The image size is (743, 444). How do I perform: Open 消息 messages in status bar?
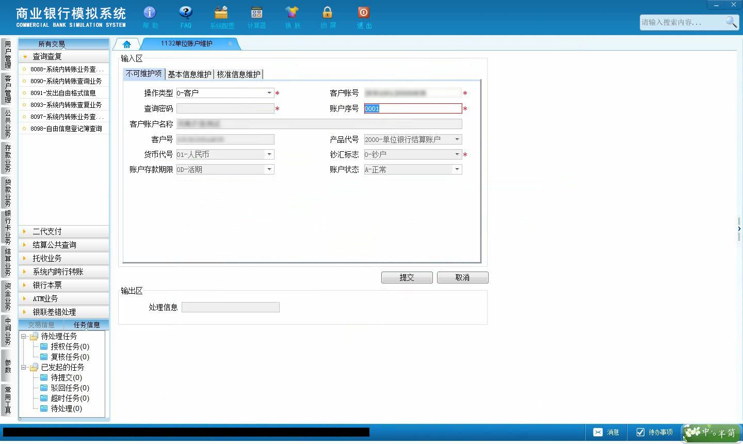(606, 432)
